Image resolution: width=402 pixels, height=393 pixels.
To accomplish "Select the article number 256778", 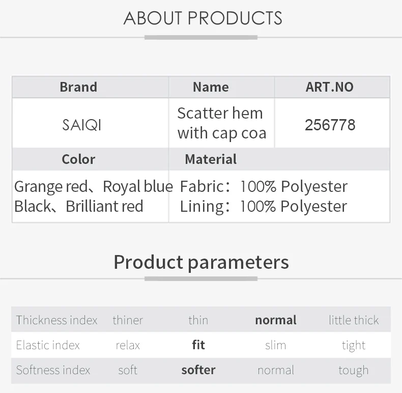I will (330, 125).
